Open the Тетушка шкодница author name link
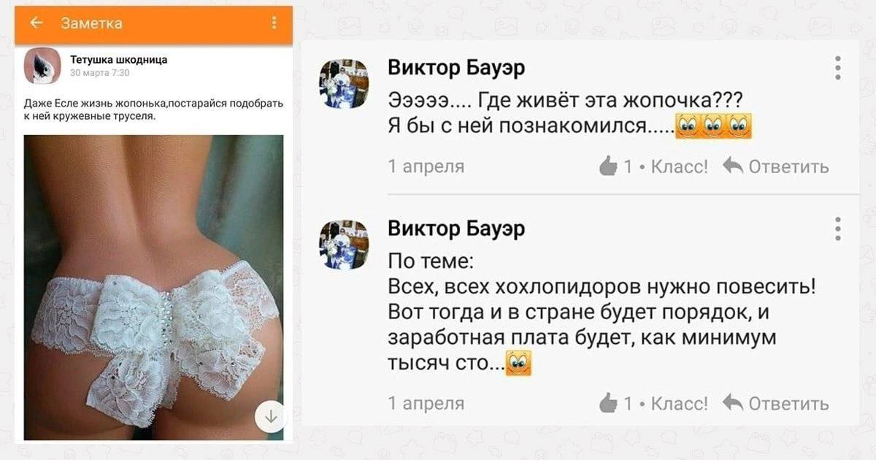This screenshot has height=460, width=876. (118, 60)
